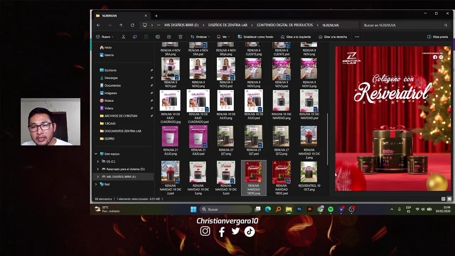
Task: Open Spotify from the taskbar
Action: point(331,209)
